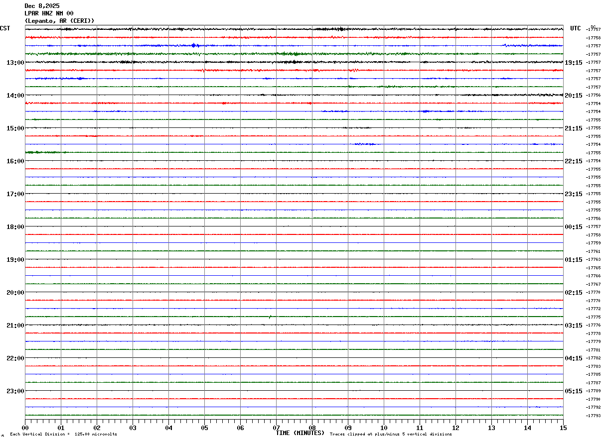
Task: Click the DC offset value -17779
Action: (x=594, y=341)
